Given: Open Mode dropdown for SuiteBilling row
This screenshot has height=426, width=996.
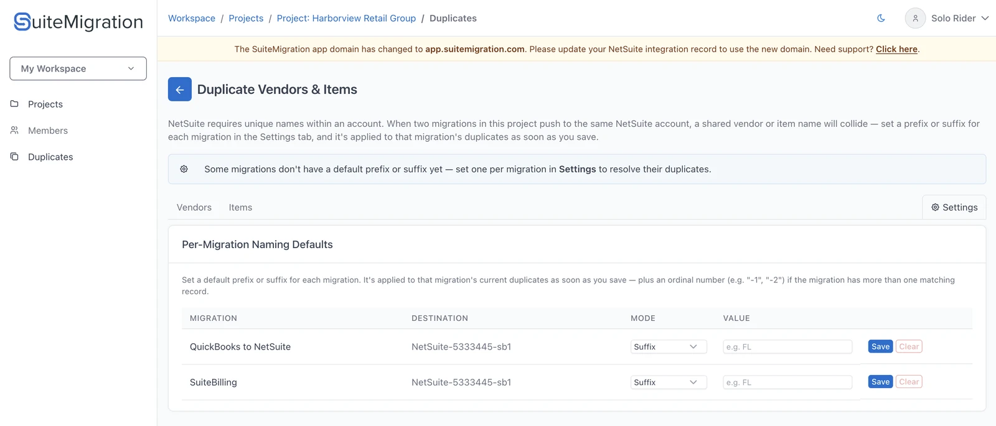Looking at the screenshot, I should pos(669,382).
